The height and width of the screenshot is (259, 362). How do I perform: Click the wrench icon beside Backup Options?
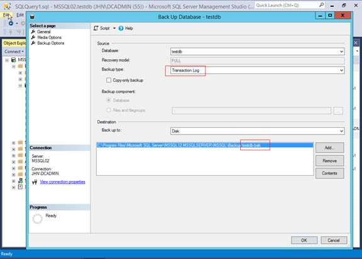pos(33,43)
